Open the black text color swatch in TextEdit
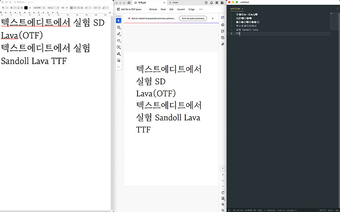The width and height of the screenshot is (340, 212). 26,8
